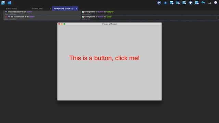This screenshot has height=123, width=219.
Task: Click the color value "255;0;0"
Action: click(x=110, y=12)
